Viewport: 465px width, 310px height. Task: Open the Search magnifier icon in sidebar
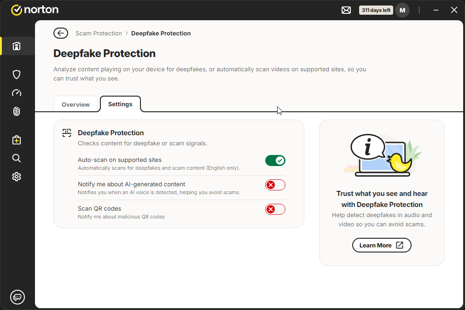coord(17,158)
